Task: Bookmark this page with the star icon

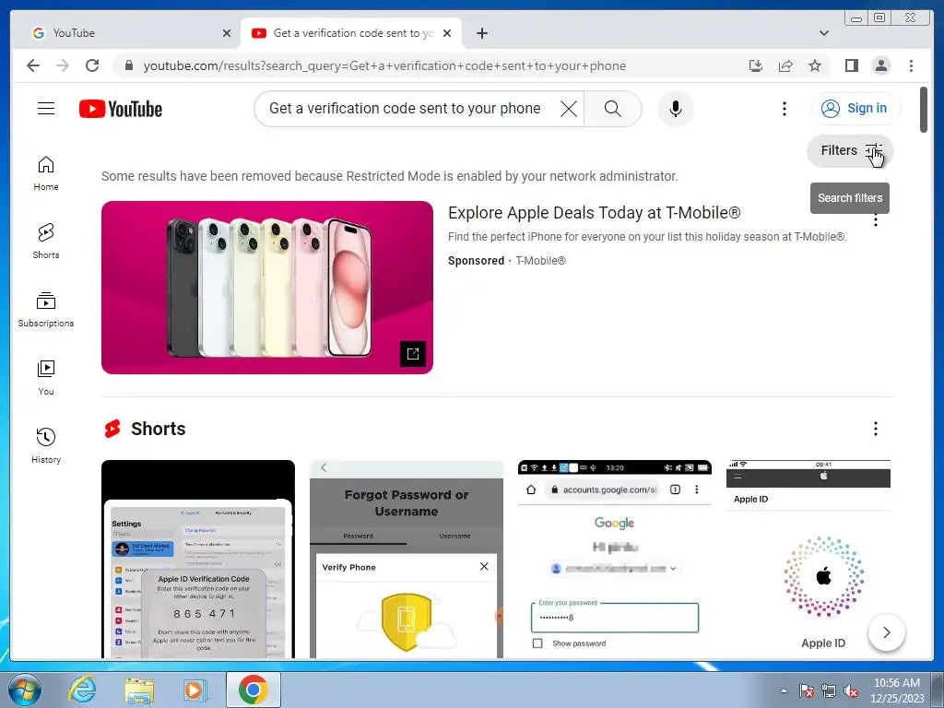Action: point(815,65)
